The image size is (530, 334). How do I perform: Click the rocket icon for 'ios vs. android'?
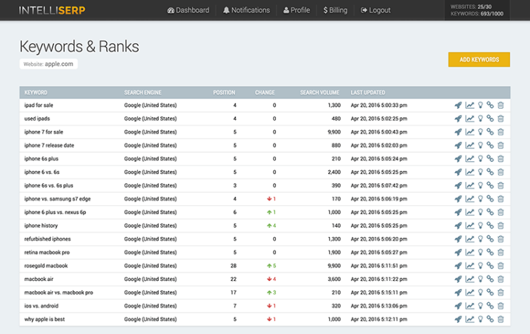(458, 306)
